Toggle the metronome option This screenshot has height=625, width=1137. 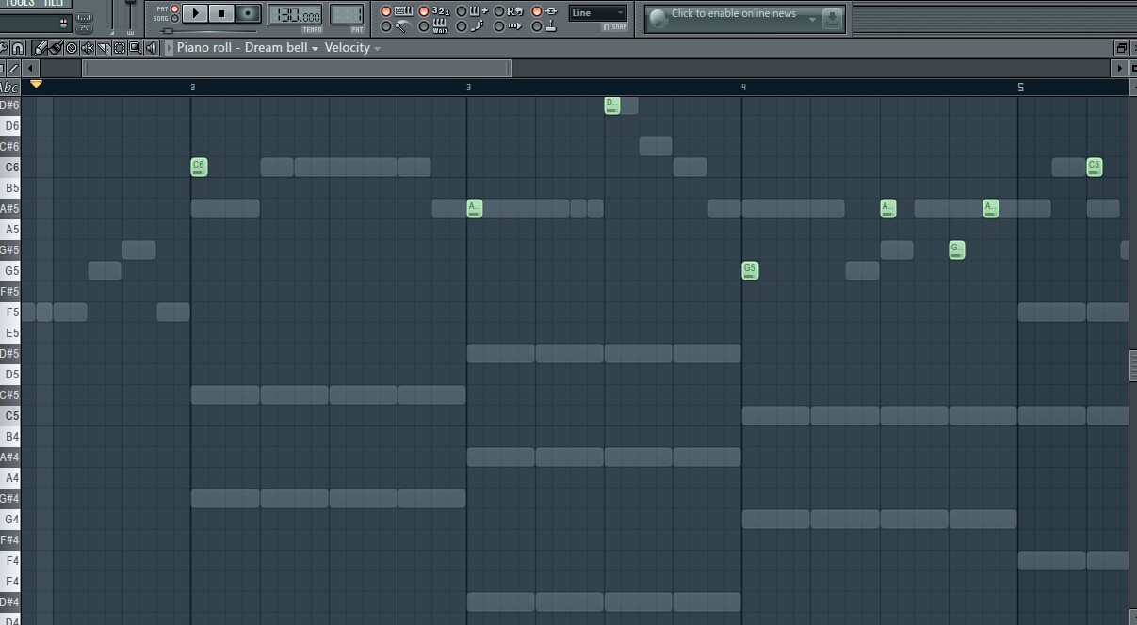398,26
